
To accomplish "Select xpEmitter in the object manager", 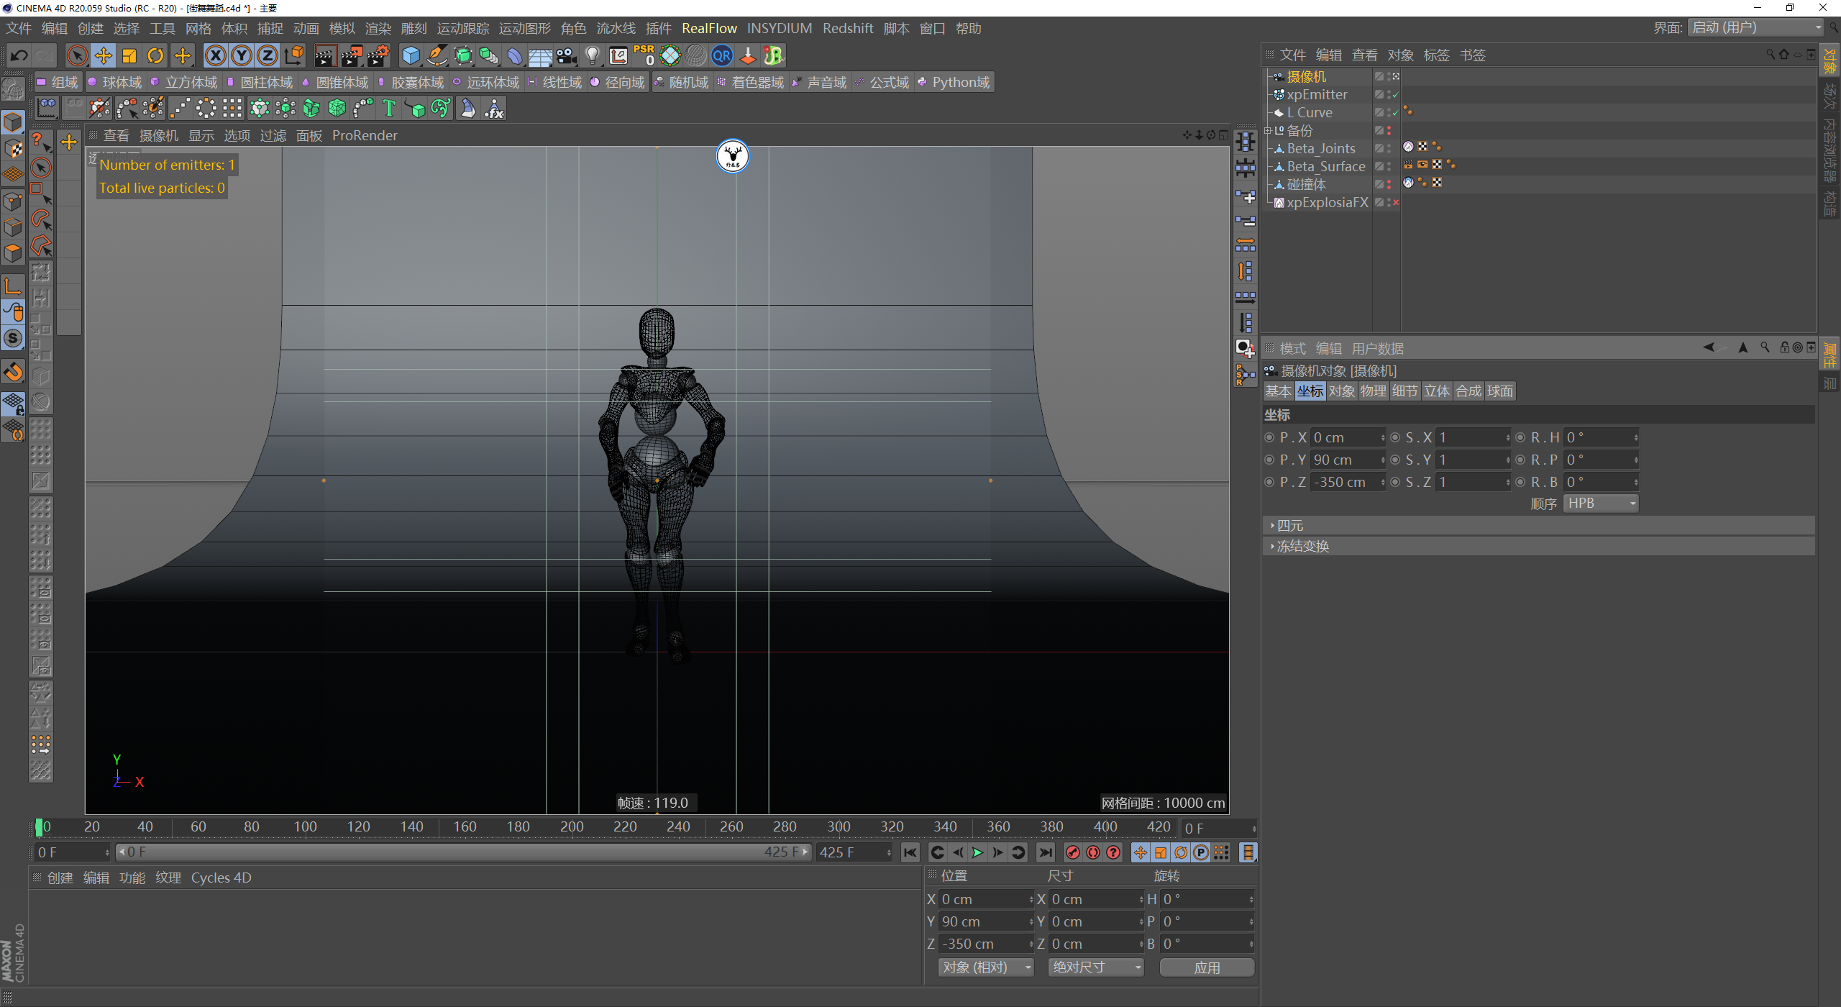I will point(1317,94).
